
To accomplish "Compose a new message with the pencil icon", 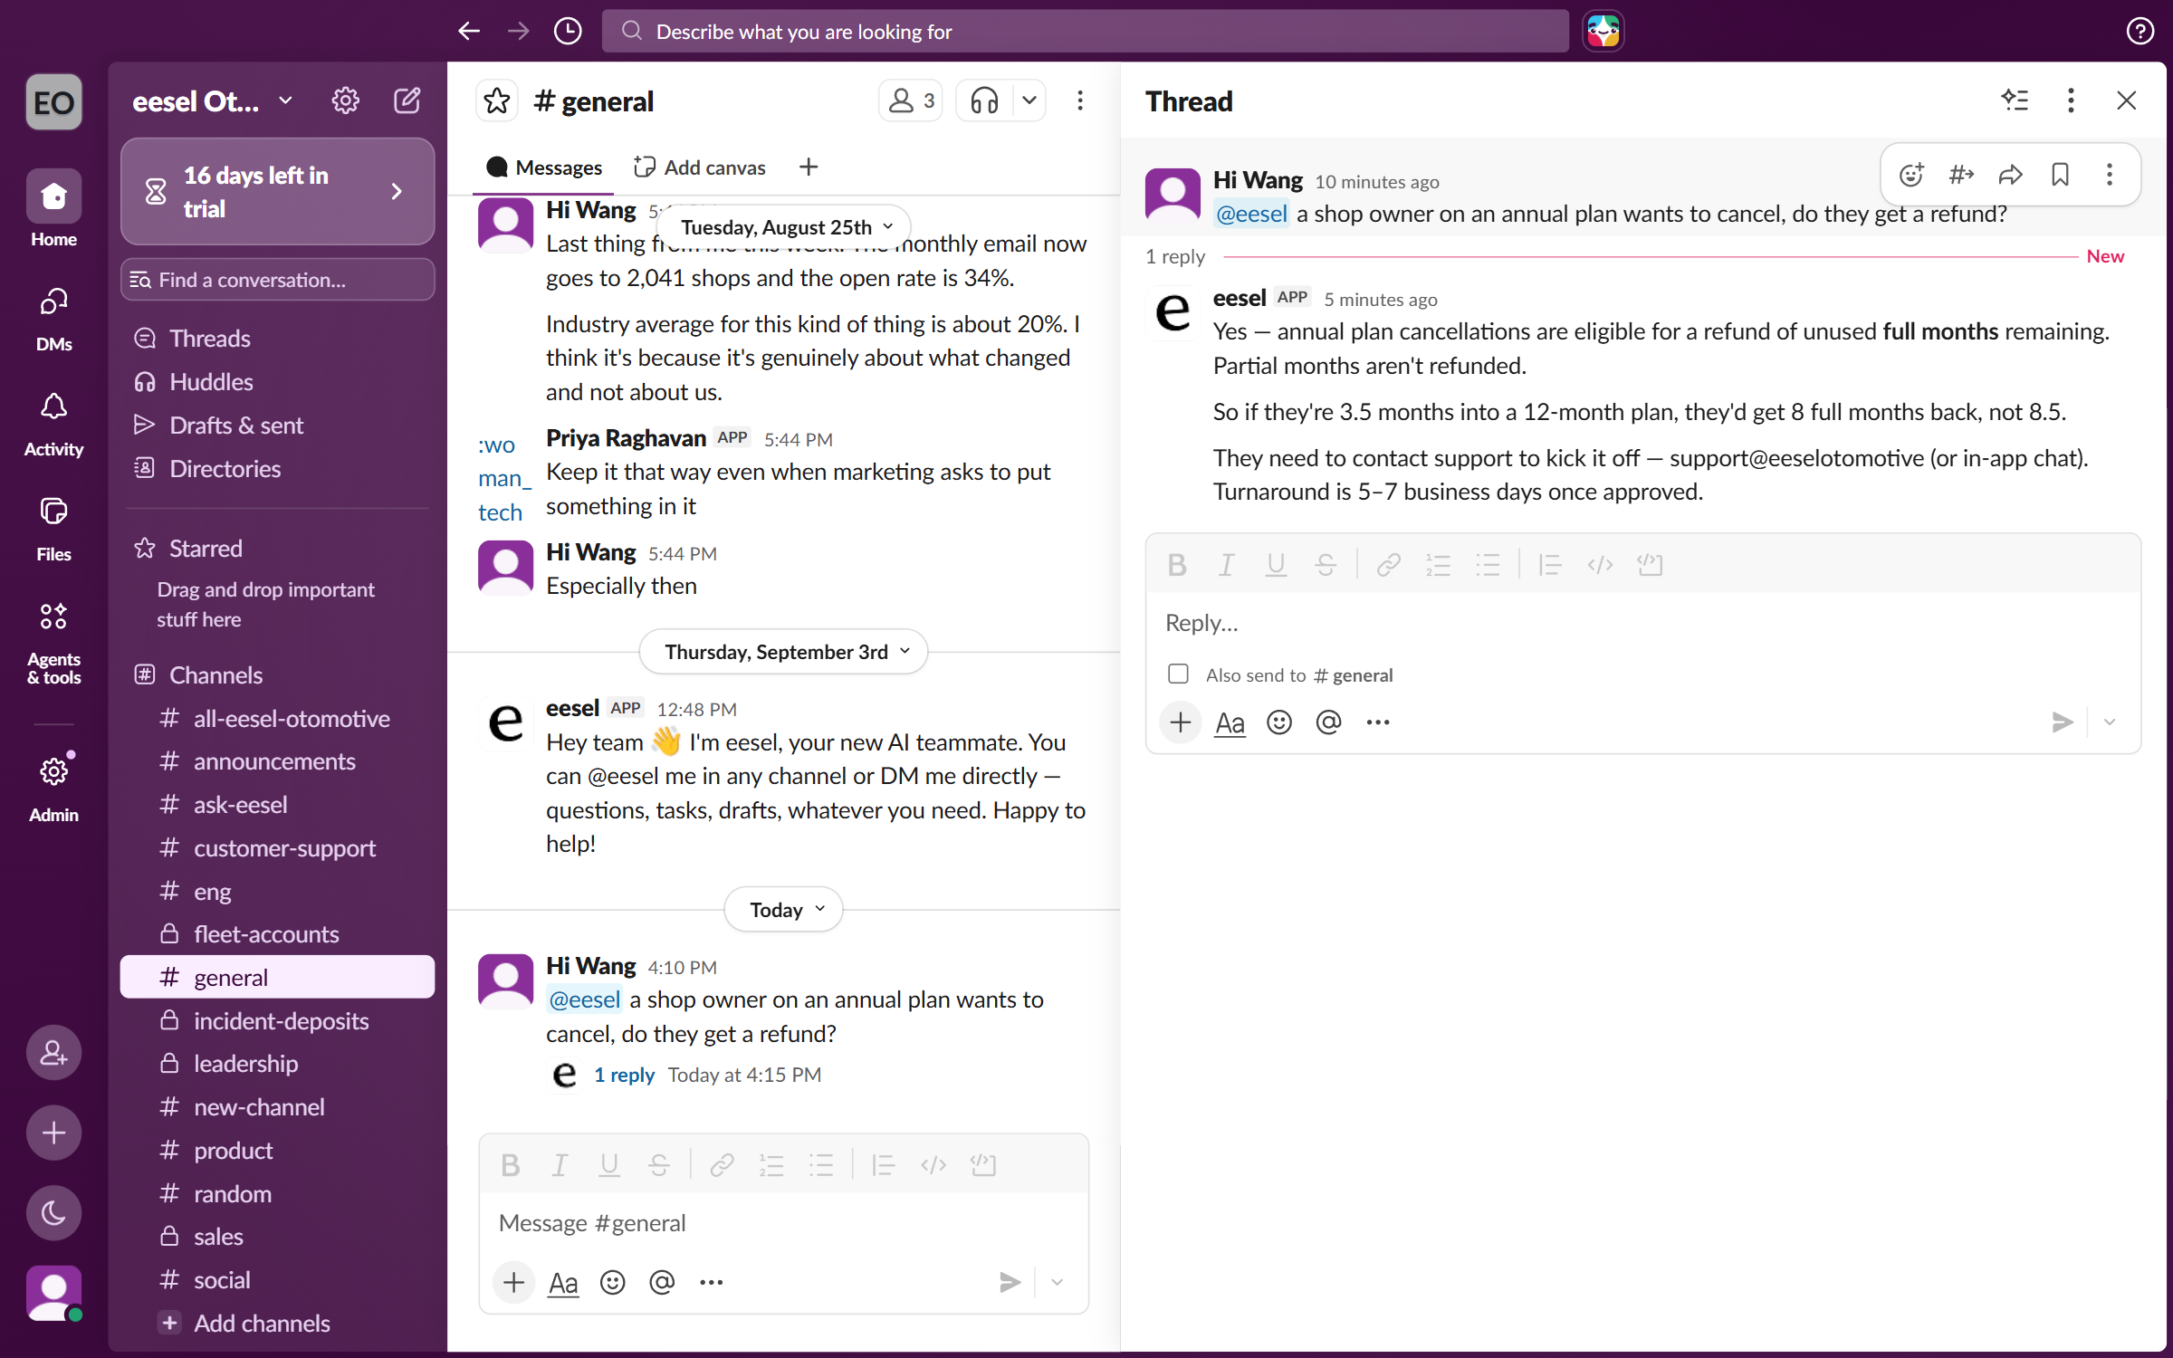I will 407,100.
